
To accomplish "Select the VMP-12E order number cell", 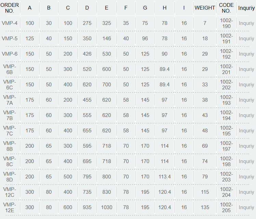I will (10, 207).
